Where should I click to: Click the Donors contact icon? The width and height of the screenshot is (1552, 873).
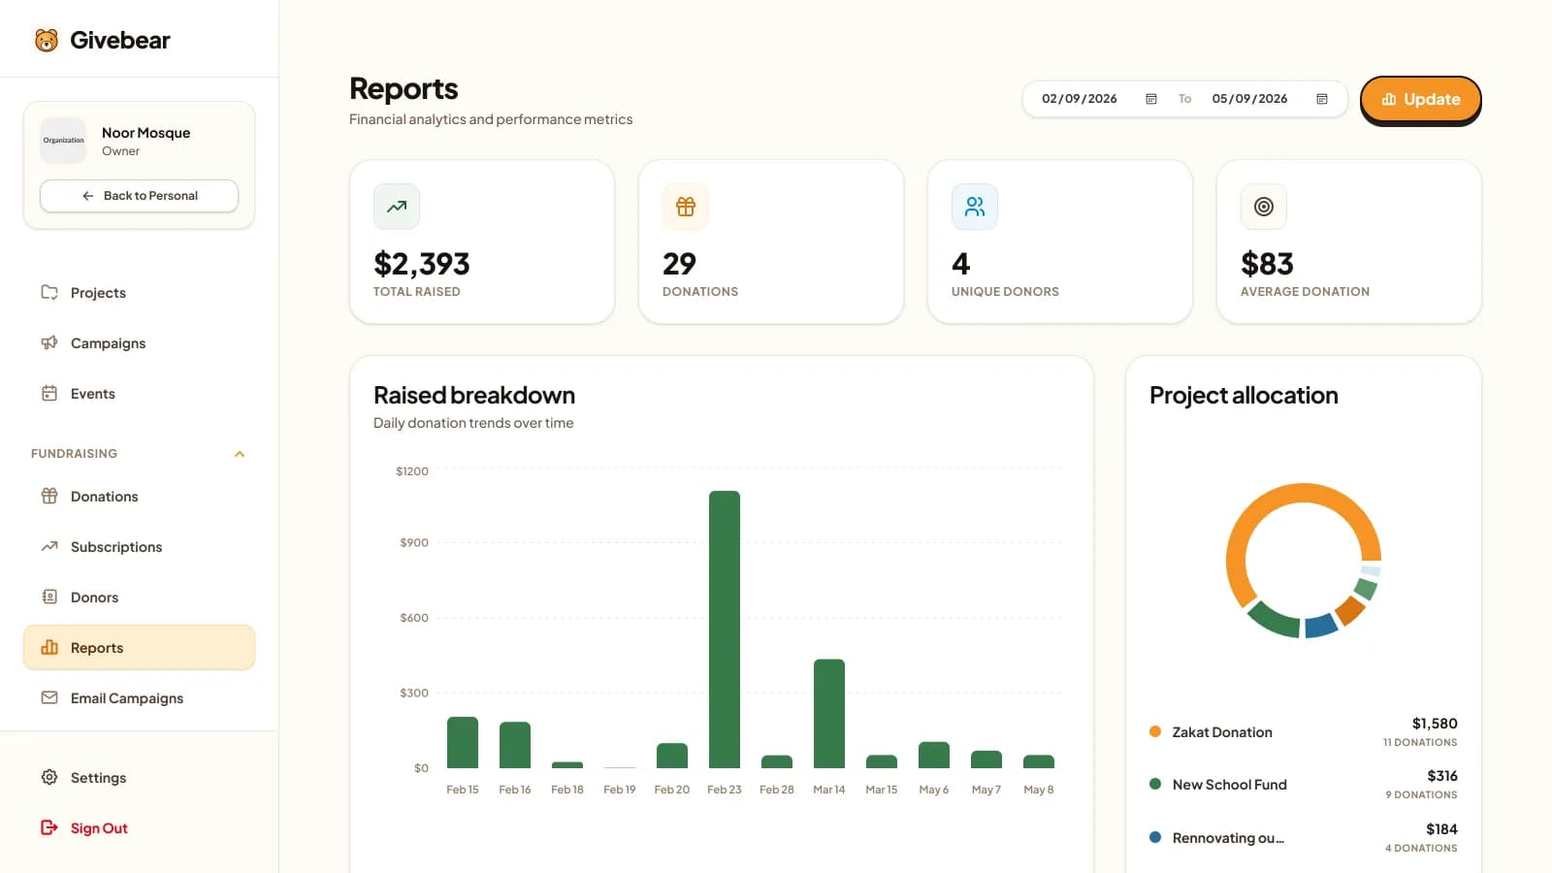coord(49,597)
